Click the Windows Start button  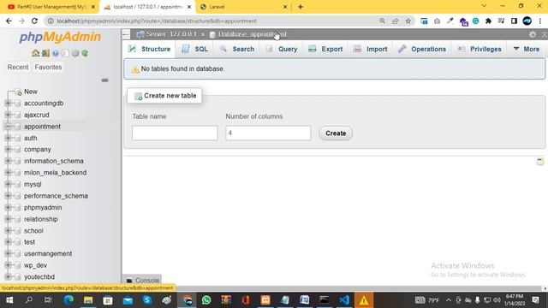tap(9, 300)
